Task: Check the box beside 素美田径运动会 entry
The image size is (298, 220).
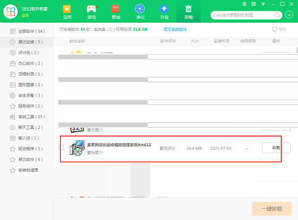Action: click(x=61, y=148)
